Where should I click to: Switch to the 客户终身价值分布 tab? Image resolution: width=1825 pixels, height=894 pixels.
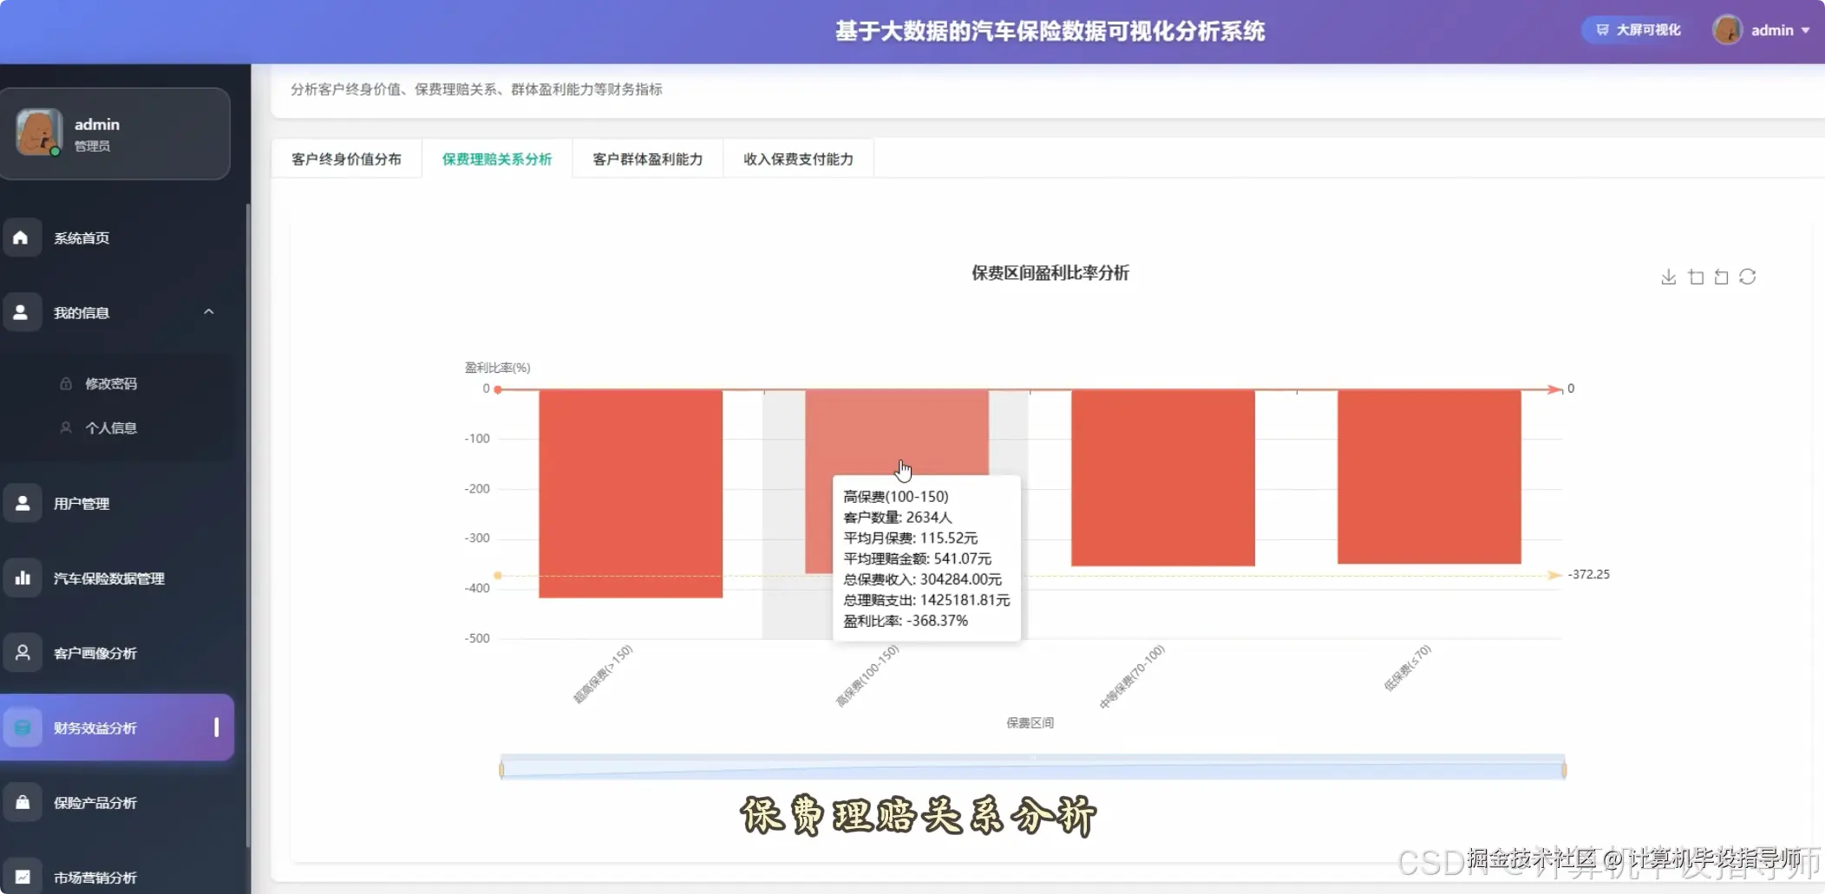coord(345,159)
